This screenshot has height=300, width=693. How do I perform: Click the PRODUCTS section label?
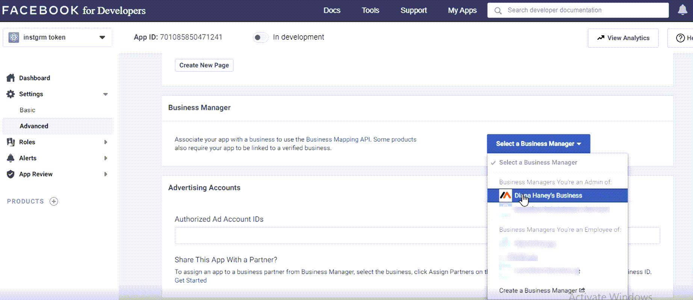[26, 201]
